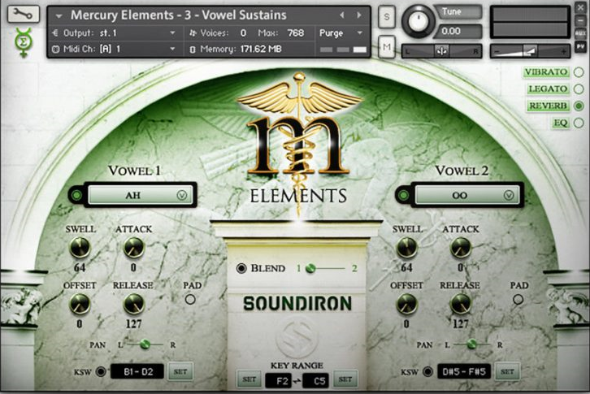Solo the instrument with S button
The width and height of the screenshot is (590, 394).
[387, 17]
